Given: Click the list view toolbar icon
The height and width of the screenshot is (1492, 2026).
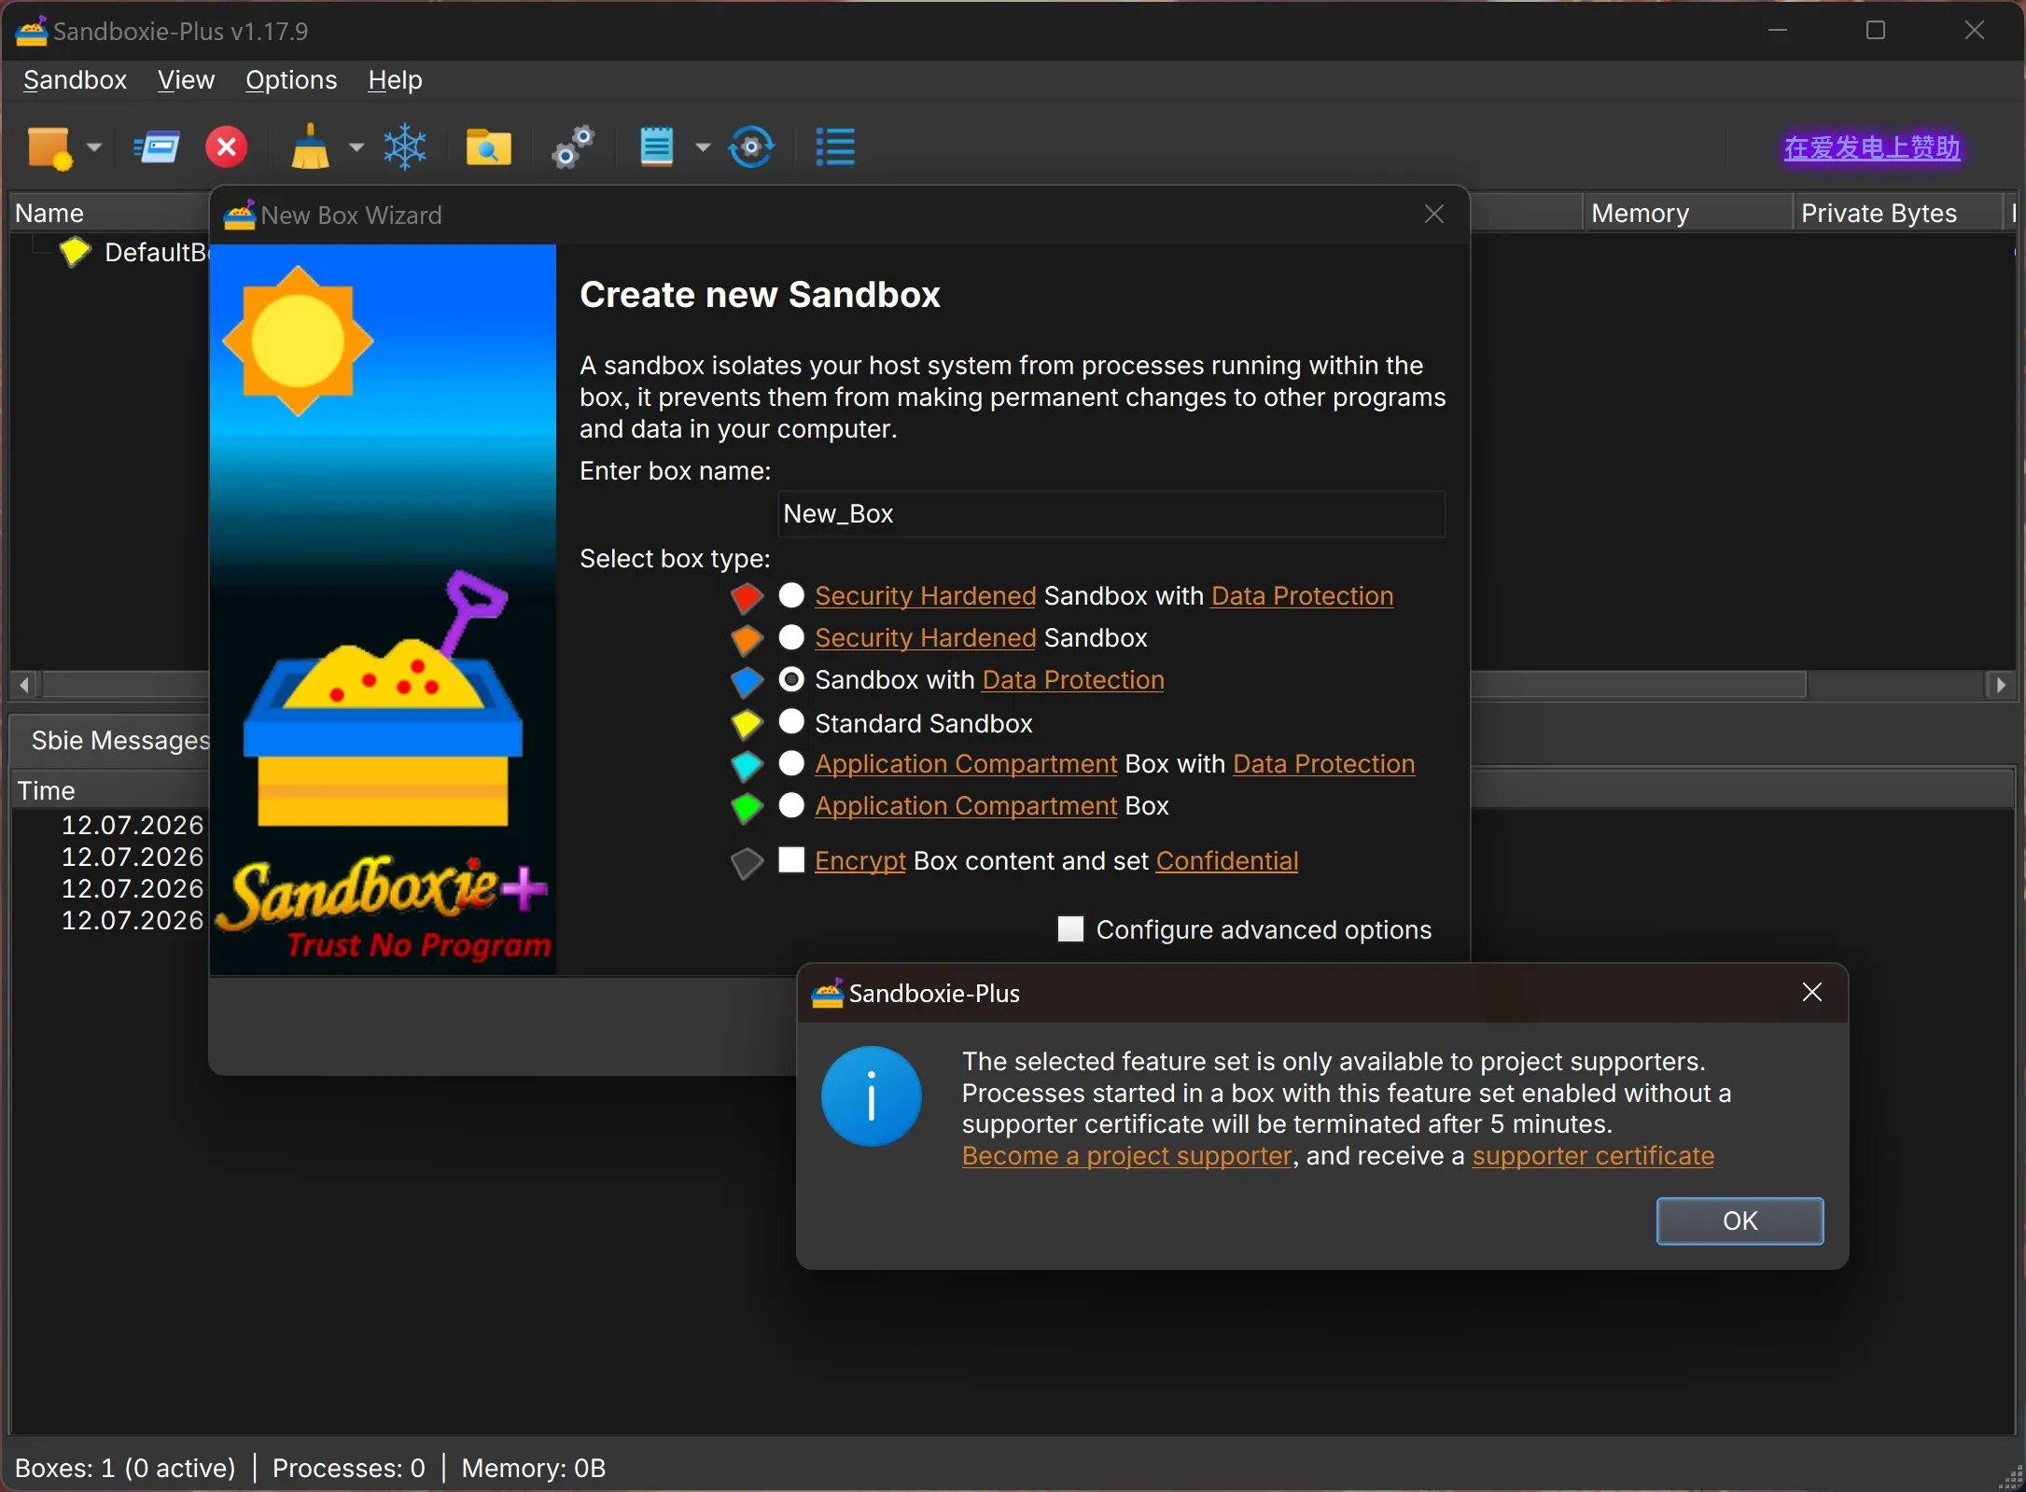Looking at the screenshot, I should coord(835,147).
